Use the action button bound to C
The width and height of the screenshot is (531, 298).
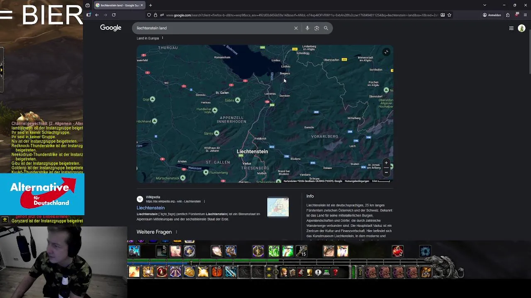click(162, 272)
